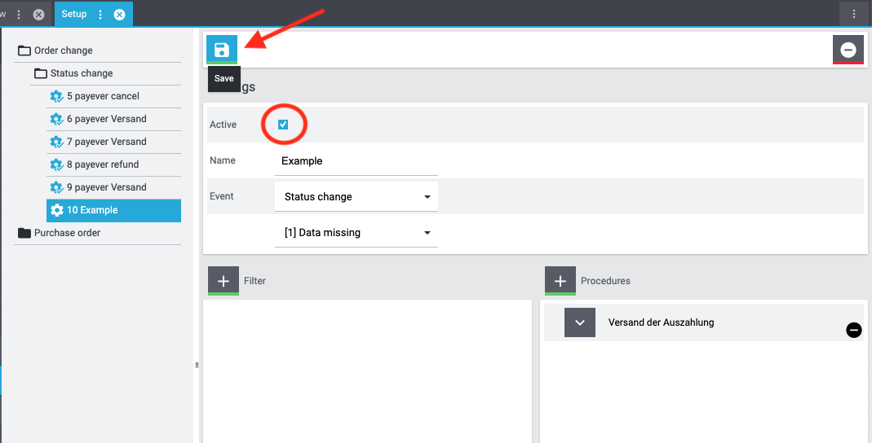The width and height of the screenshot is (872, 443).
Task: Open the Event dropdown showing Status change
Action: (356, 196)
